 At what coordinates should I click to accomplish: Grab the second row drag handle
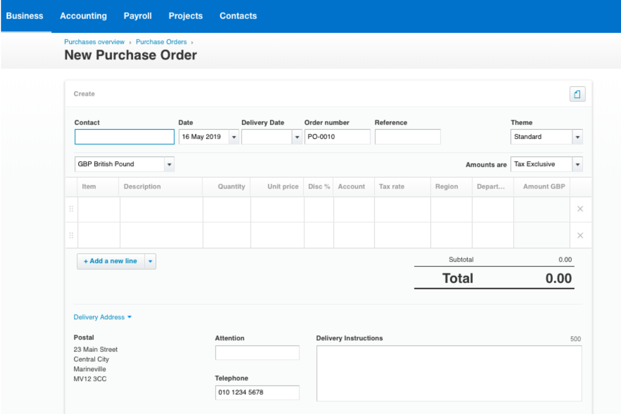coord(71,236)
